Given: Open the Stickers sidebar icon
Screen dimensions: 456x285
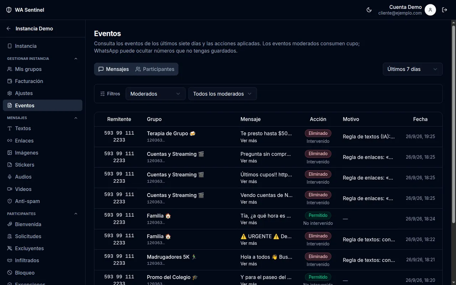Looking at the screenshot, I should click(10, 165).
